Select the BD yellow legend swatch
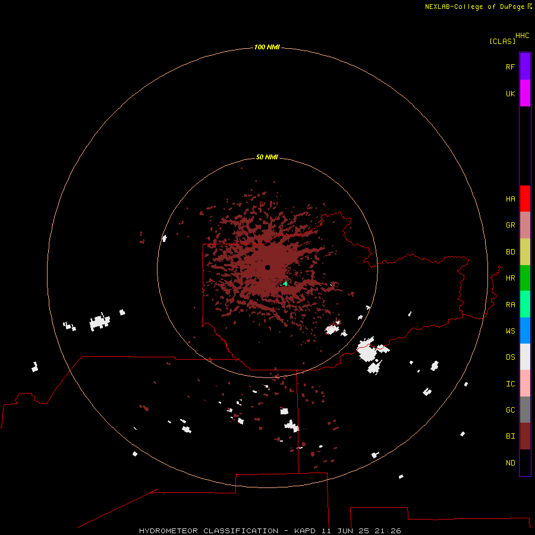This screenshot has height=535, width=535. coord(525,251)
